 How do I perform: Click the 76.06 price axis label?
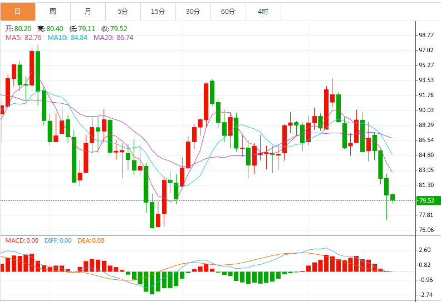(x=427, y=230)
